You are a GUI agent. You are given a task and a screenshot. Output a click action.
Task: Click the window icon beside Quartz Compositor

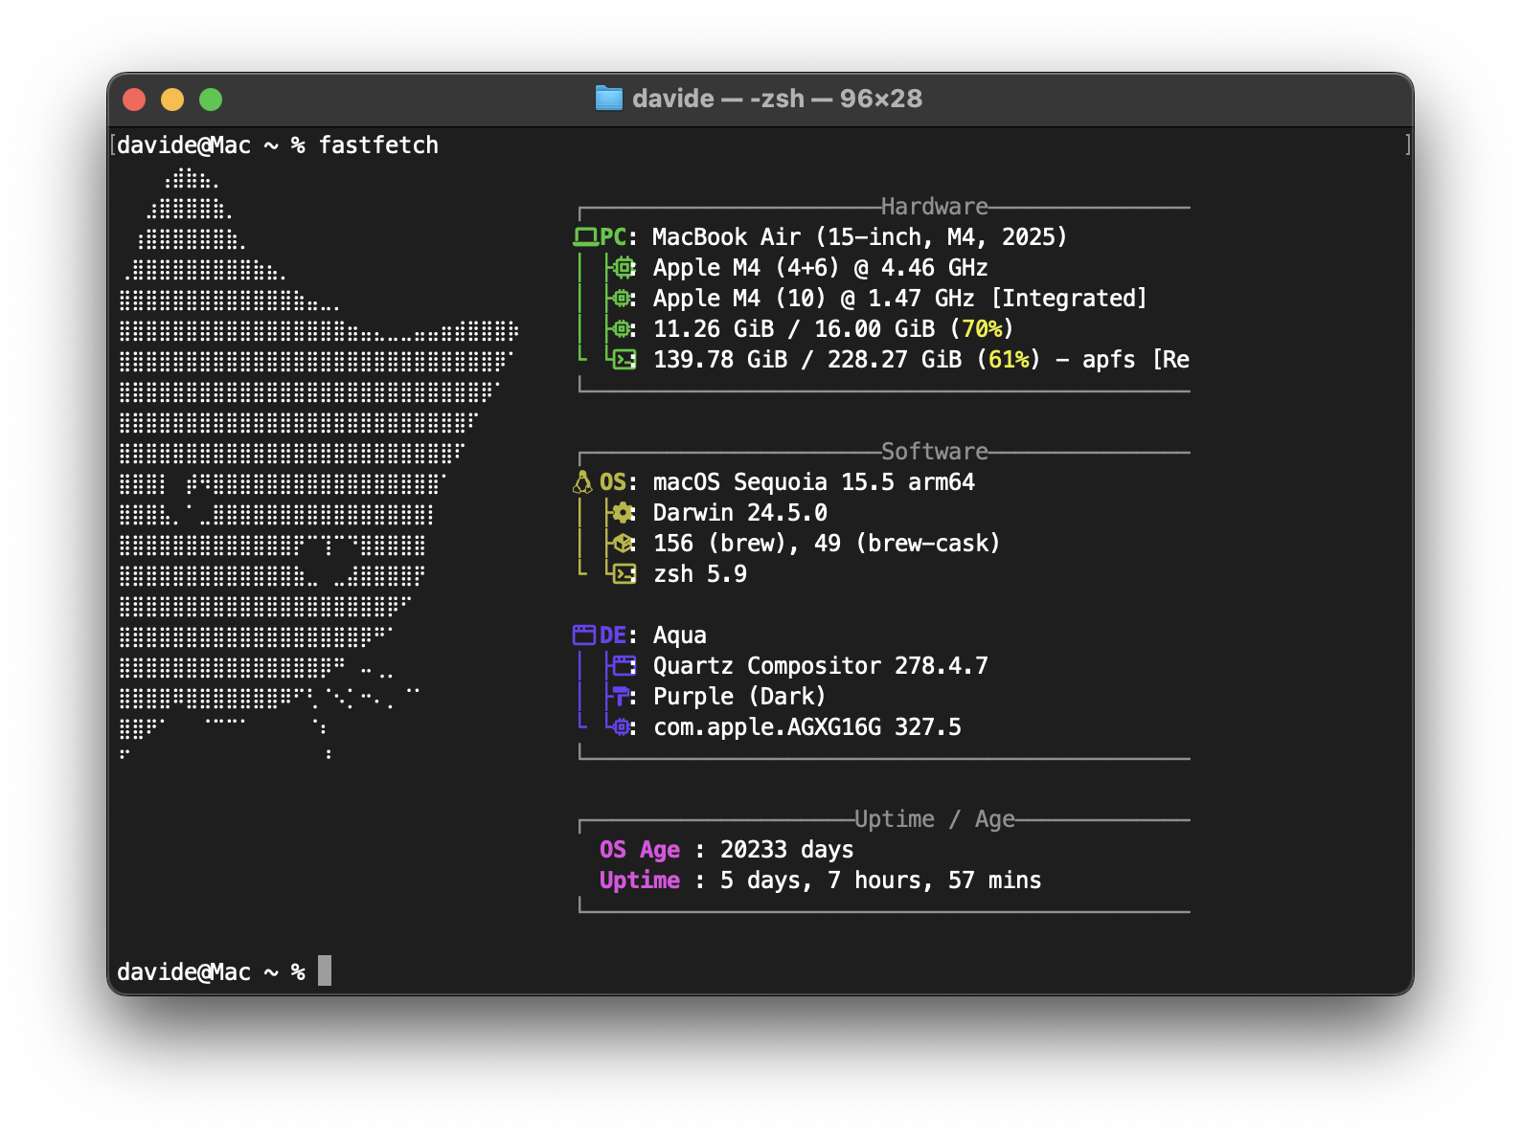[624, 665]
